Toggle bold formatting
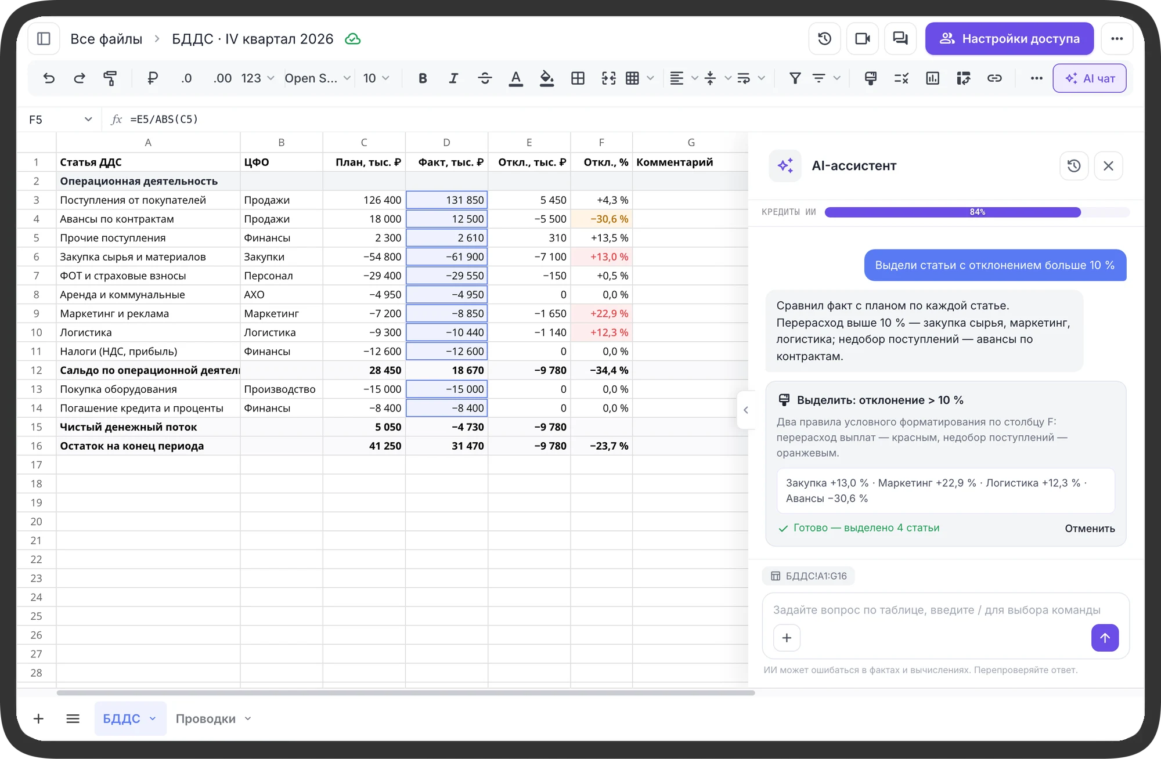Image resolution: width=1161 pixels, height=759 pixels. pos(423,78)
